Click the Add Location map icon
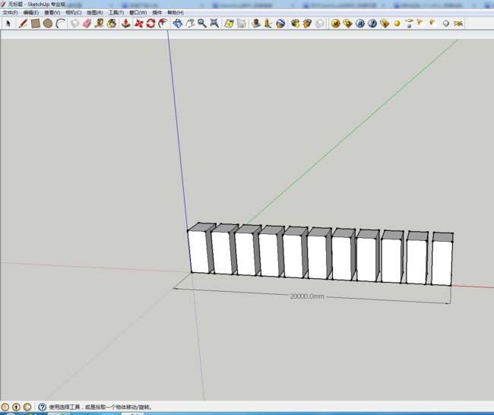 tap(229, 24)
